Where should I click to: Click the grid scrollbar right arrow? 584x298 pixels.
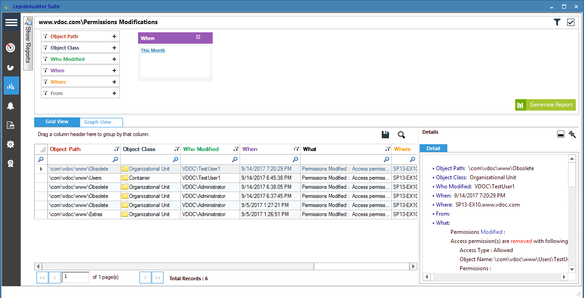413,266
